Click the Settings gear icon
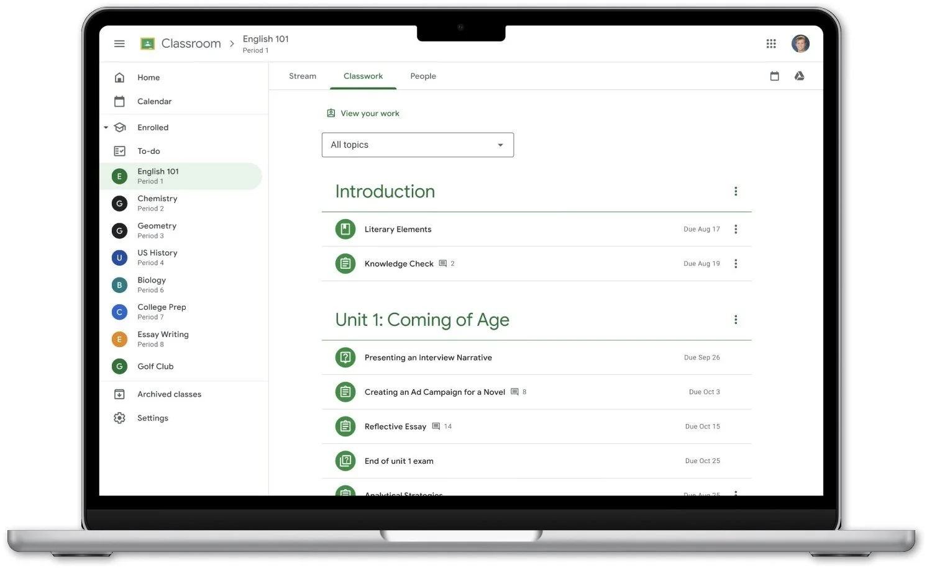This screenshot has height=568, width=927. [119, 418]
